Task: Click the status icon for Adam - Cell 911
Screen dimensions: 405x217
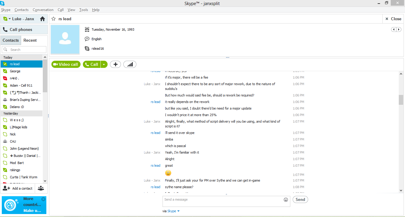Action: coord(5,85)
